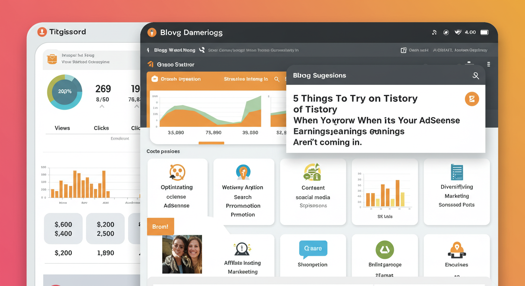Click the 35,090 axis value under area chart

point(176,133)
